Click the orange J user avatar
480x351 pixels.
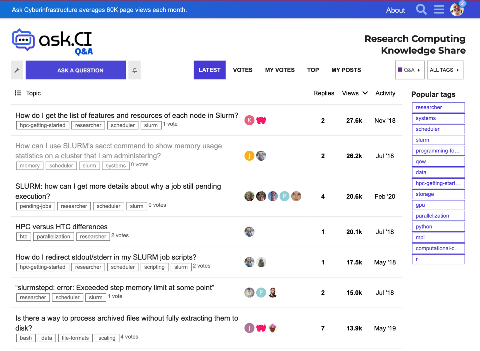coord(249,156)
